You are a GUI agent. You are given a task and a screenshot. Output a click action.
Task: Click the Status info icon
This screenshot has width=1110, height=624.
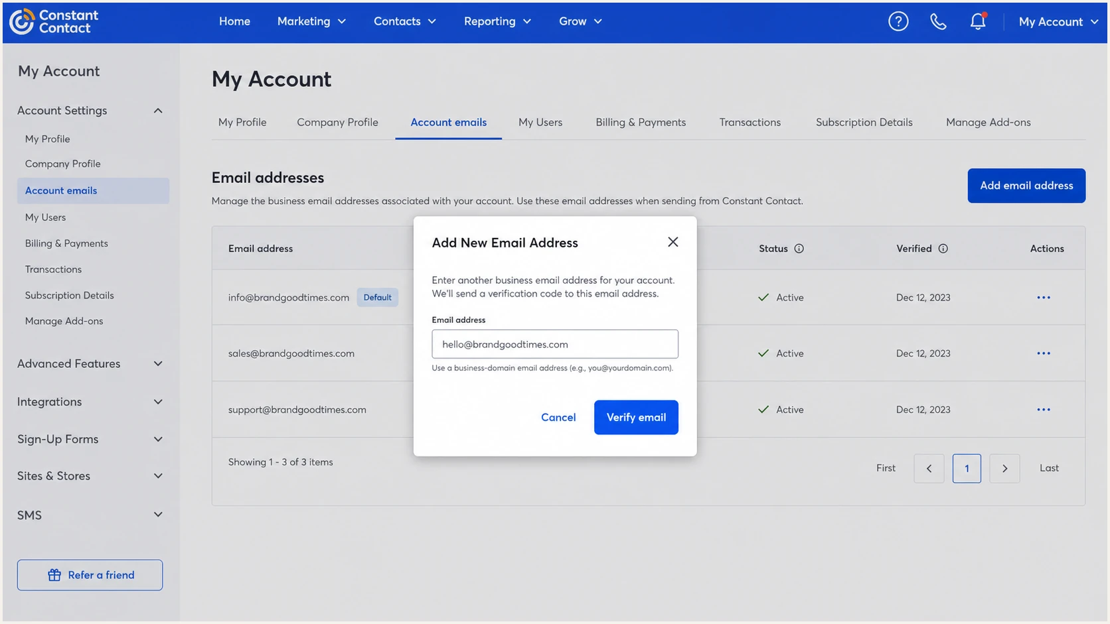click(799, 249)
